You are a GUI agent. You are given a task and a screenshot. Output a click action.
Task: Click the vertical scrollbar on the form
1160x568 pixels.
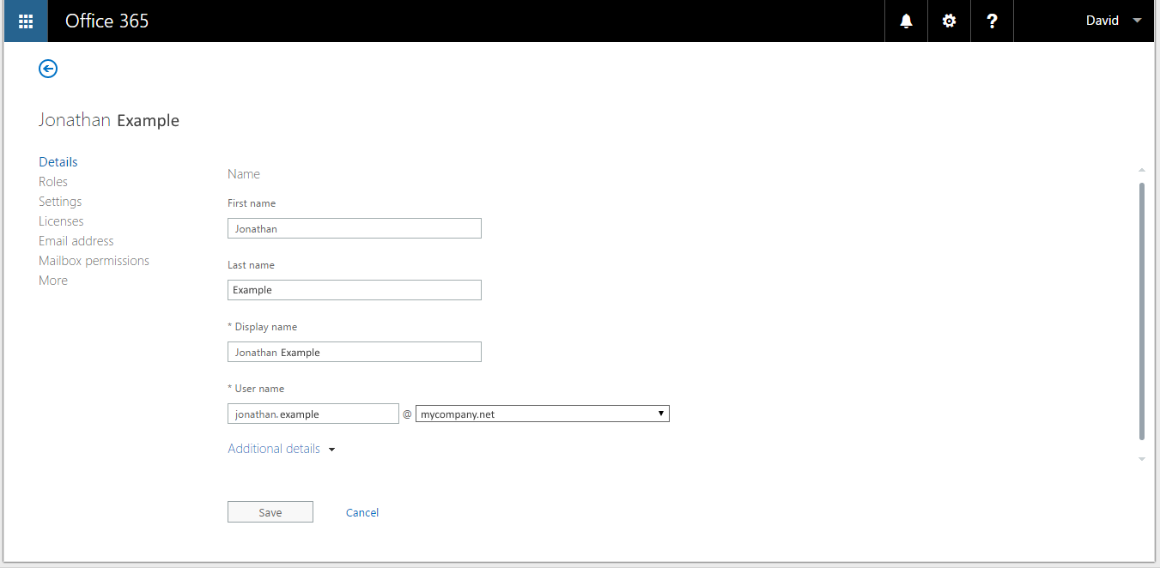click(x=1141, y=309)
